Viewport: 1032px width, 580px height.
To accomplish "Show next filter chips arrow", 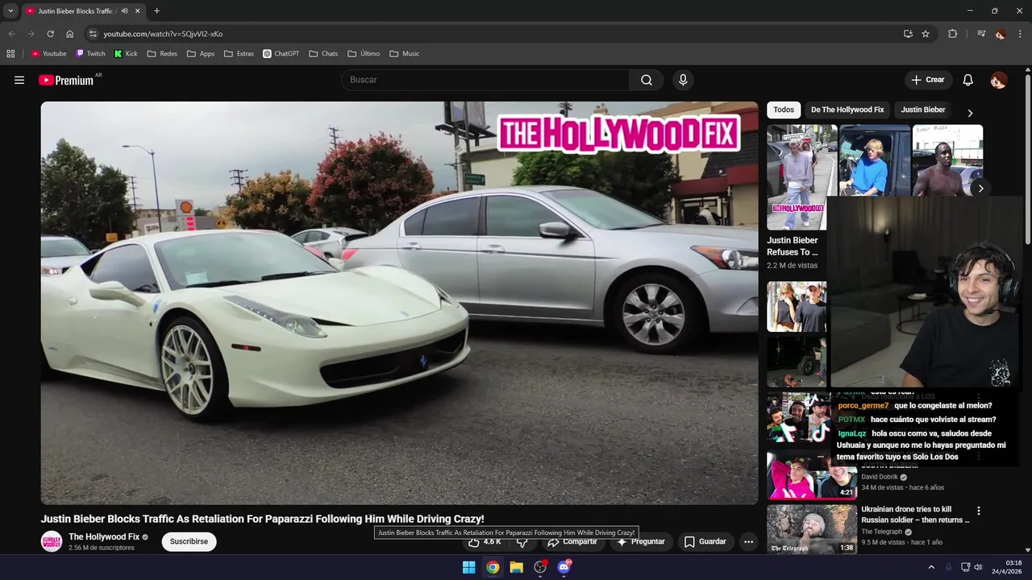I will pyautogui.click(x=970, y=113).
